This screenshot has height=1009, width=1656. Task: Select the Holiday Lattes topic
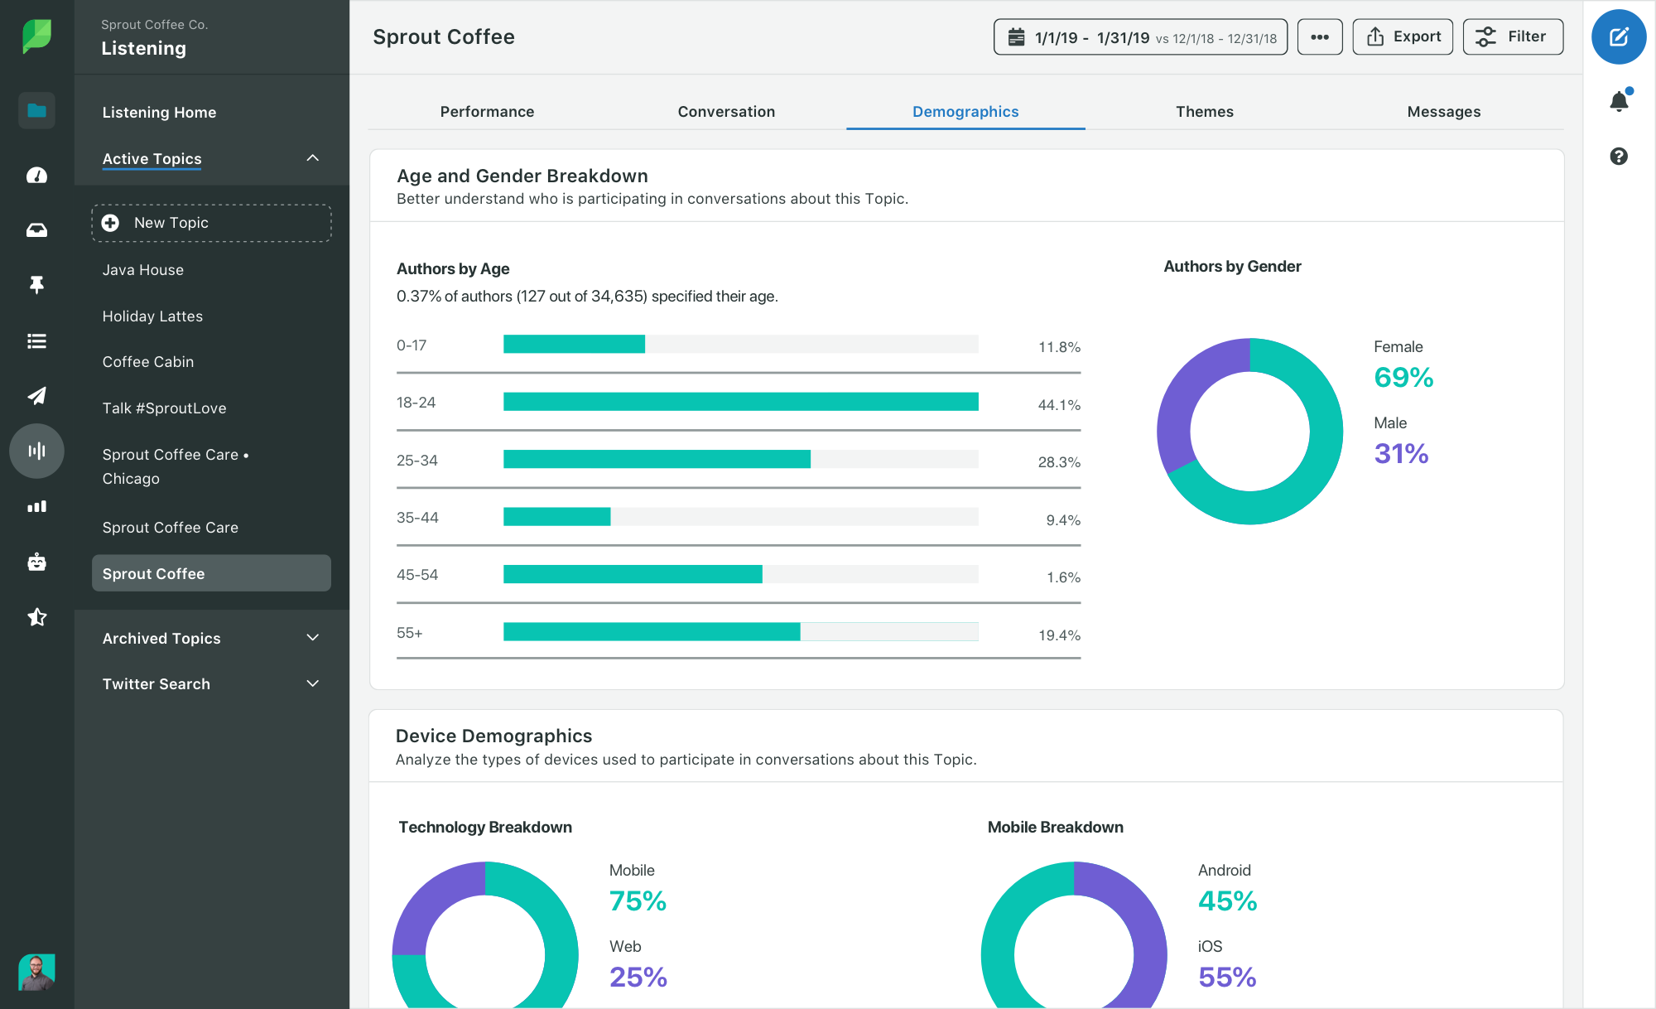click(152, 316)
